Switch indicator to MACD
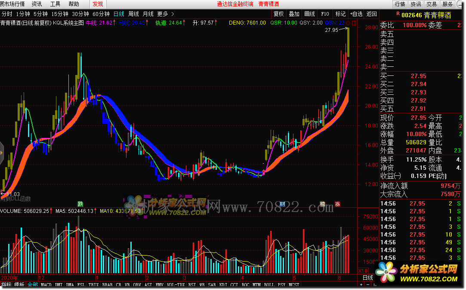Viewport: 466px width, 290px height. click(x=46, y=285)
